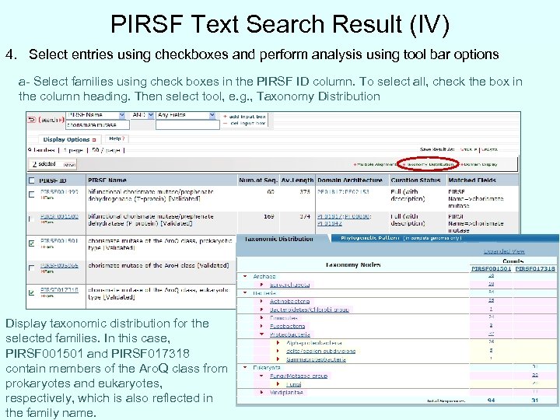Expand the Firmicutes node arrow
560x420 pixels.
tap(262, 318)
